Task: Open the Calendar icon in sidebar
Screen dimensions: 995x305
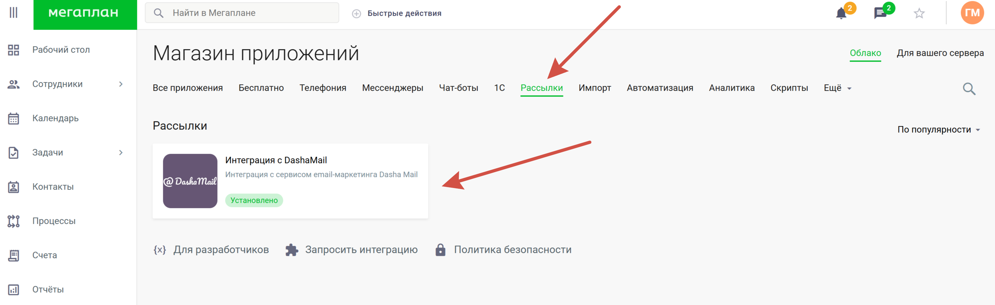Action: (14, 118)
